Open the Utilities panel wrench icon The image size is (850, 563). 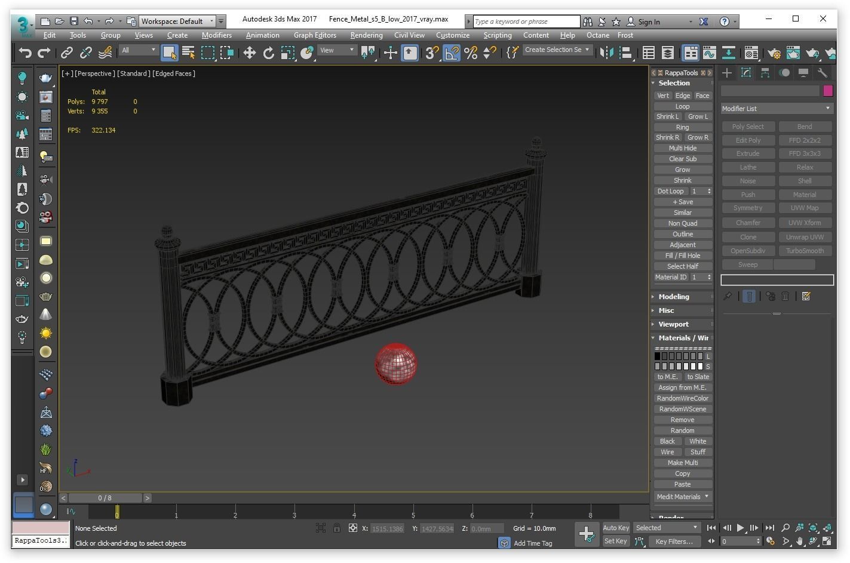point(823,73)
